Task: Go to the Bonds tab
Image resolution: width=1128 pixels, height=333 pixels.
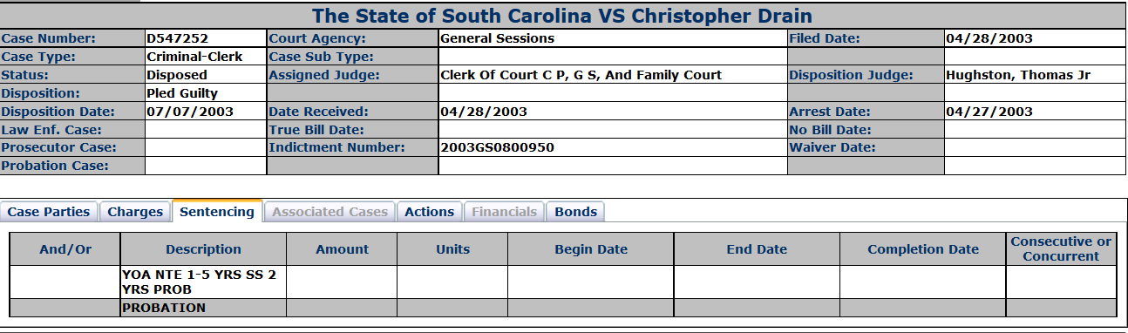Action: tap(576, 212)
